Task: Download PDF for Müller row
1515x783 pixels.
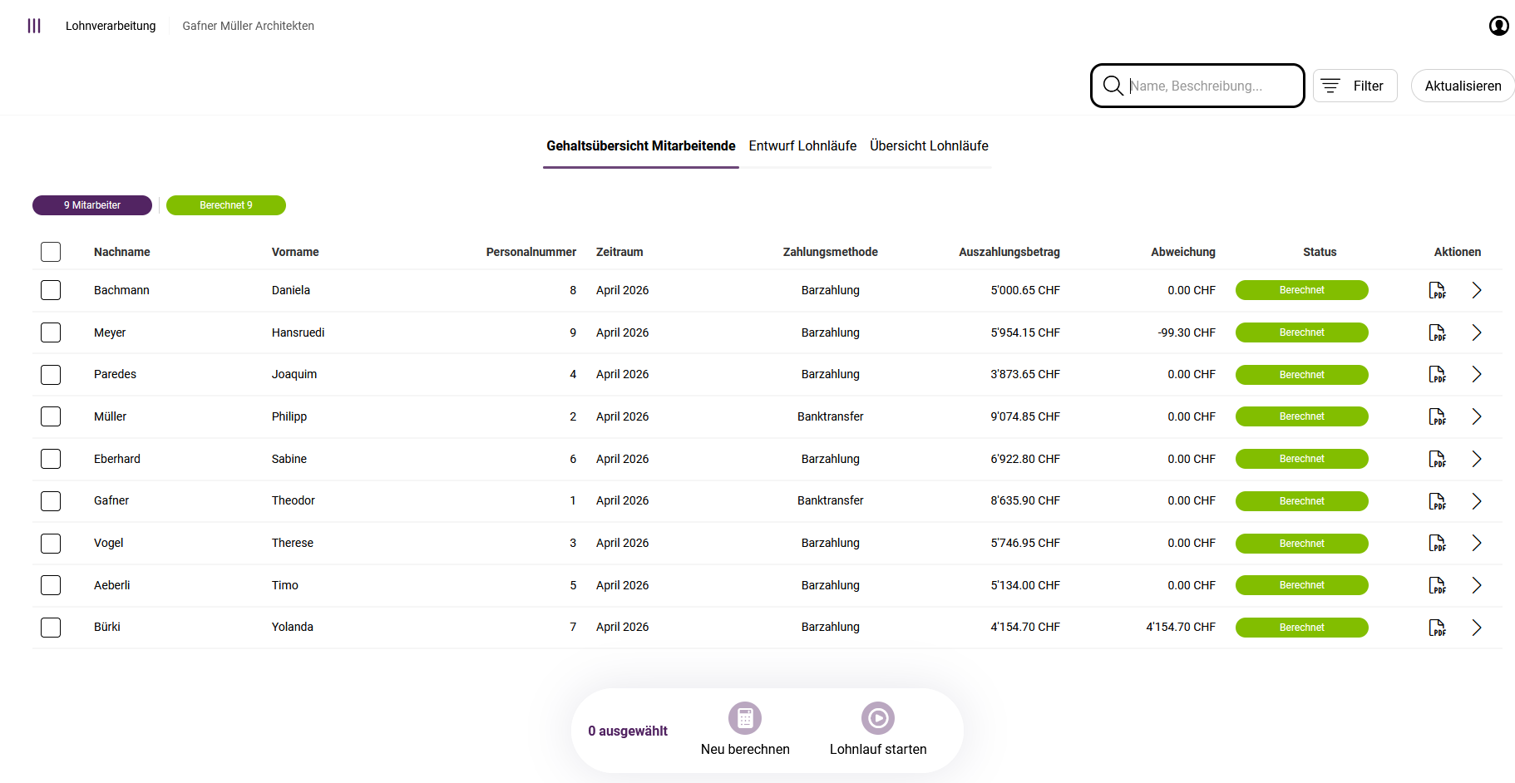Action: tap(1438, 416)
